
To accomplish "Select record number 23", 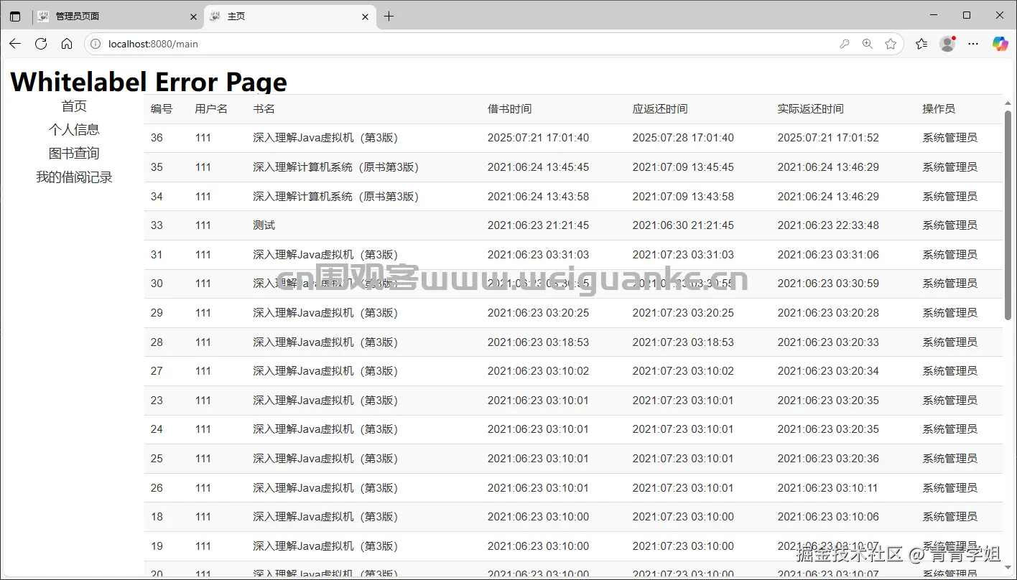I will 157,401.
